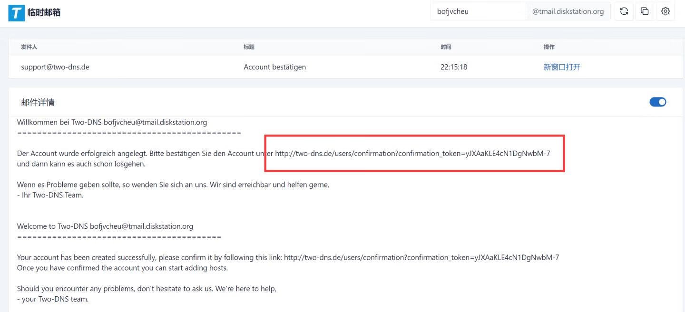Screen dimensions: 685x312
Task: Click the email address after Willkommen bei Two-DNS
Action: click(155, 122)
